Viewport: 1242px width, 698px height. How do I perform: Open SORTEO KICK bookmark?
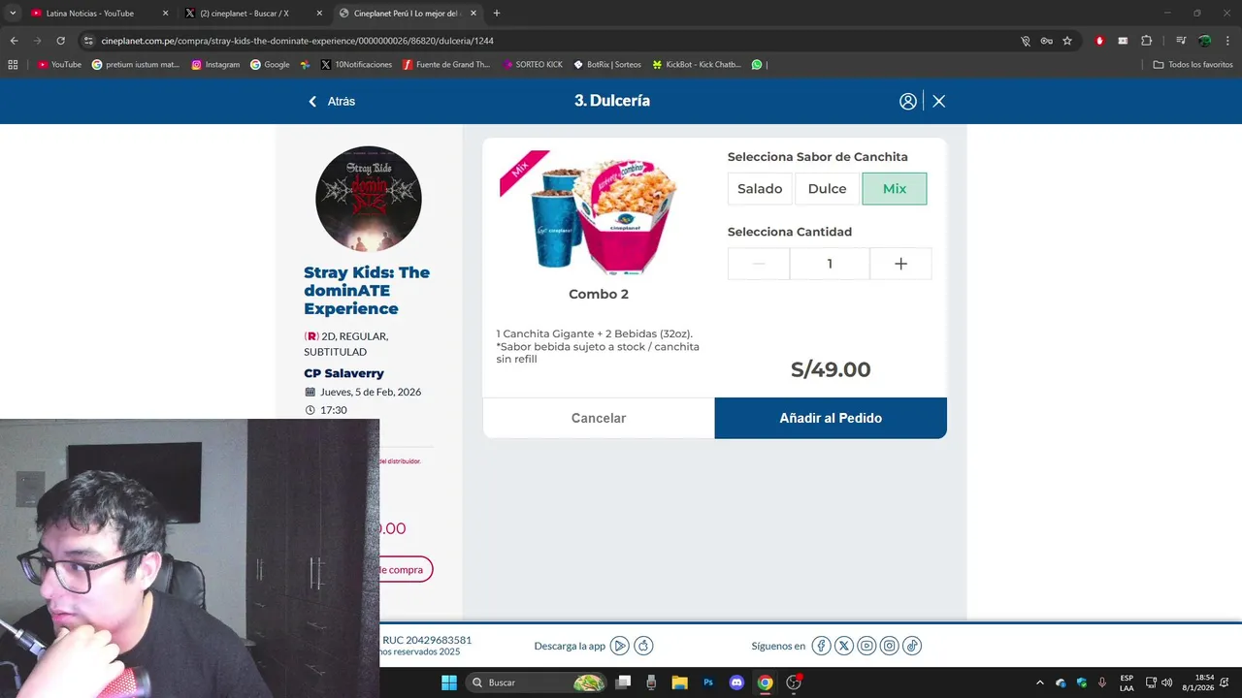point(533,65)
